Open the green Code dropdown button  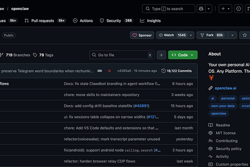point(183,55)
